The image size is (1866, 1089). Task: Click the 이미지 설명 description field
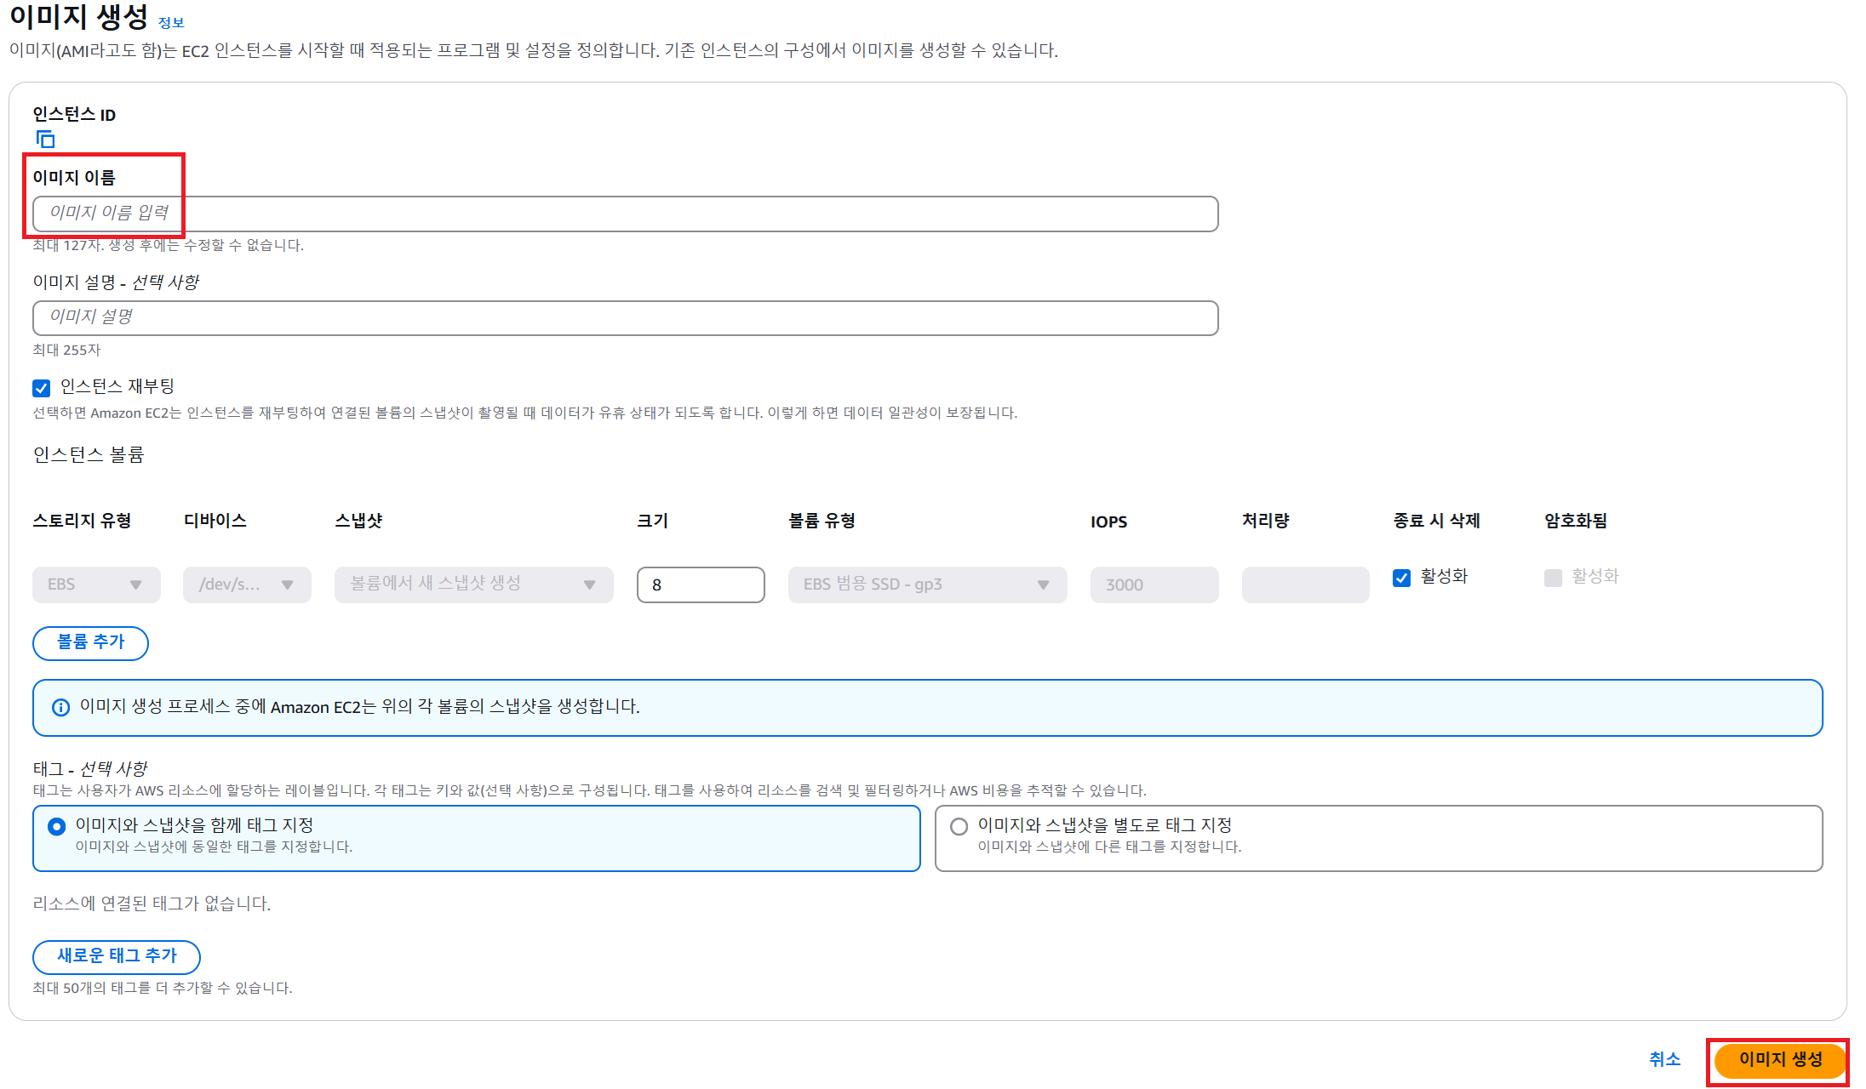click(625, 318)
